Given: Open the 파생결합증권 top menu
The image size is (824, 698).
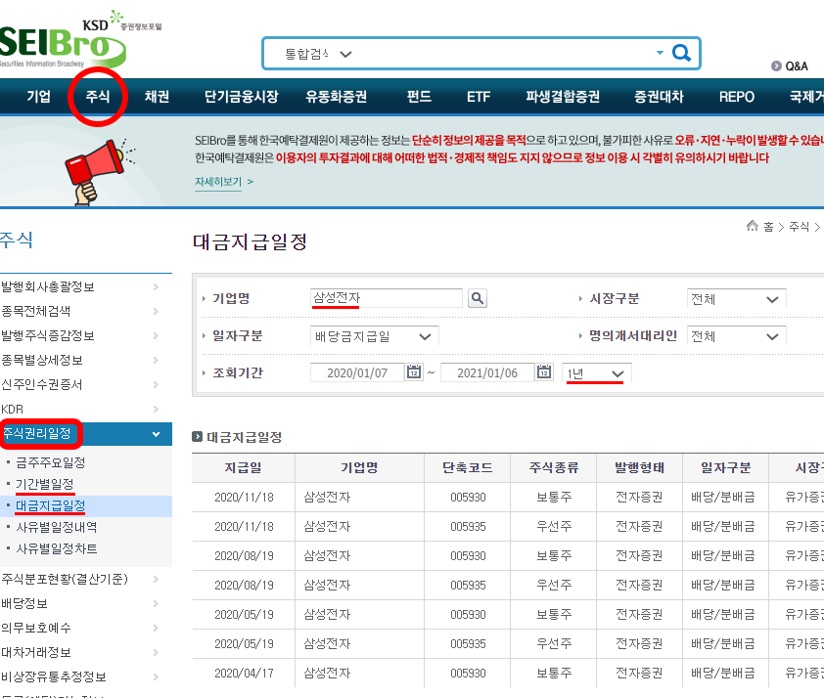Looking at the screenshot, I should click(563, 97).
